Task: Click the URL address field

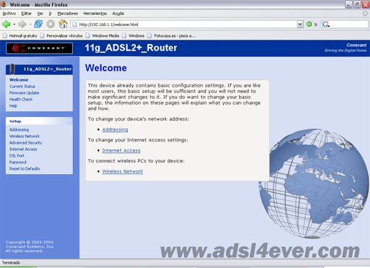Action: point(184,25)
